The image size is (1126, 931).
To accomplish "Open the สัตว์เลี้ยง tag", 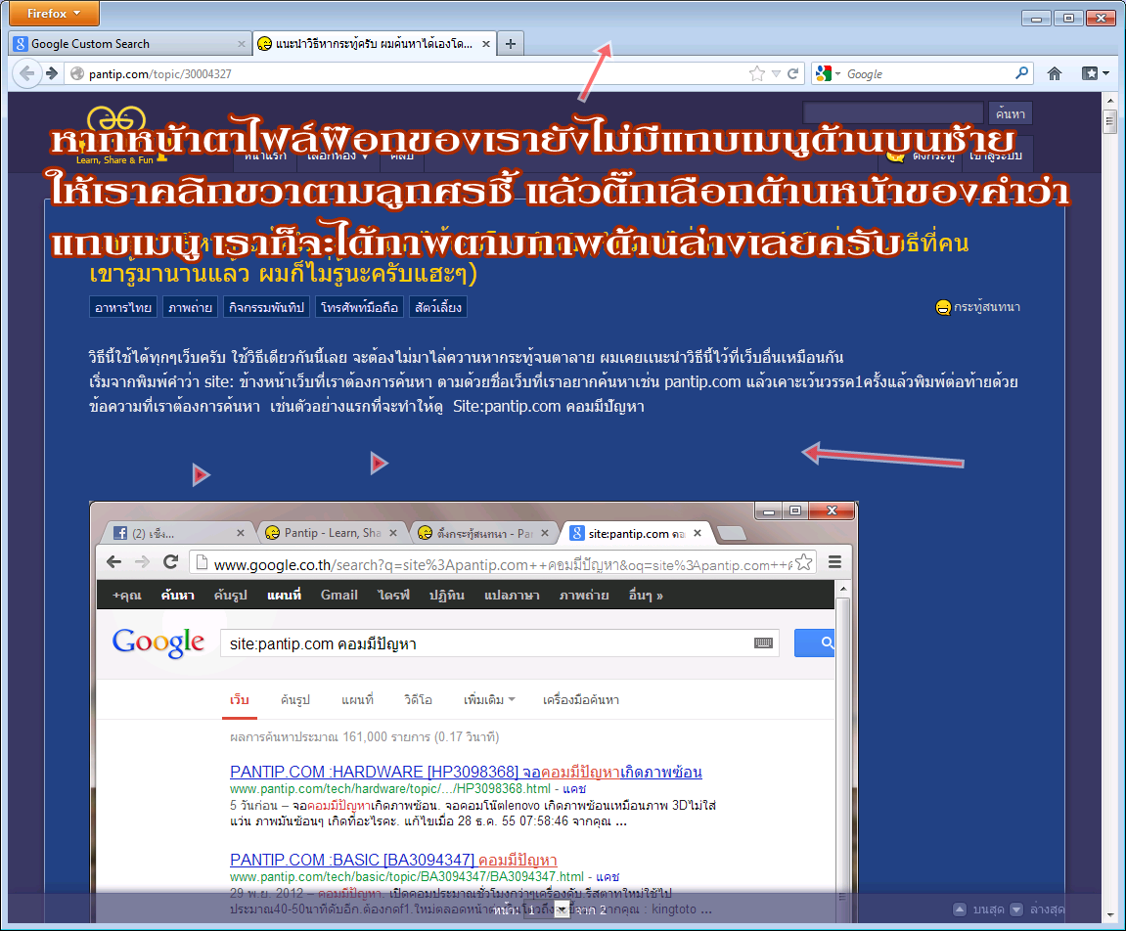I will point(438,307).
